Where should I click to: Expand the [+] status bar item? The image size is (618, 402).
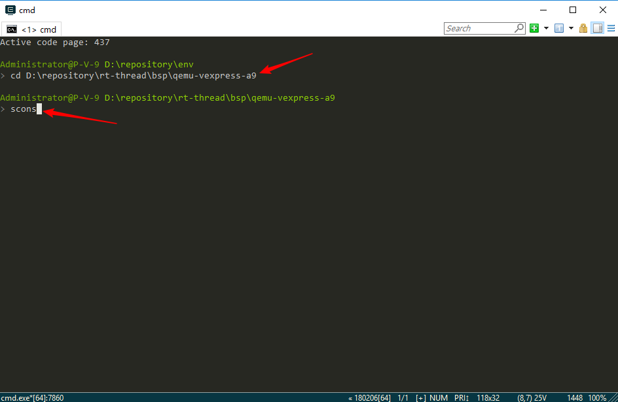pyautogui.click(x=421, y=397)
